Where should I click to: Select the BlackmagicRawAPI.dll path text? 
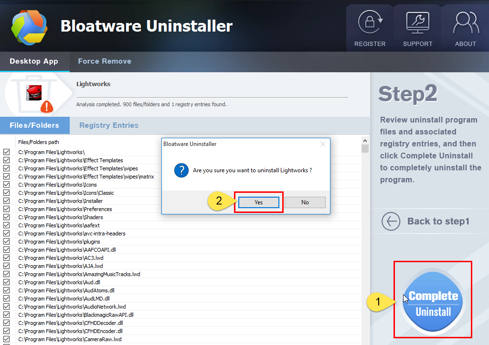pyautogui.click(x=76, y=315)
